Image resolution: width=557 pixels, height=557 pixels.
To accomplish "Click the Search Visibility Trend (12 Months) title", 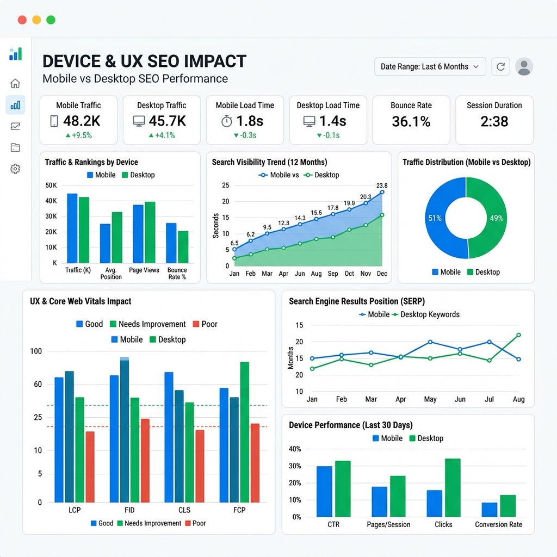I will point(270,162).
